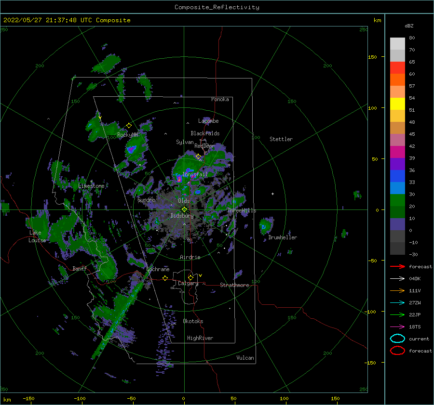Click the intense storm cell south of RockyMH
Screen dimensions: 434x405
(131, 150)
